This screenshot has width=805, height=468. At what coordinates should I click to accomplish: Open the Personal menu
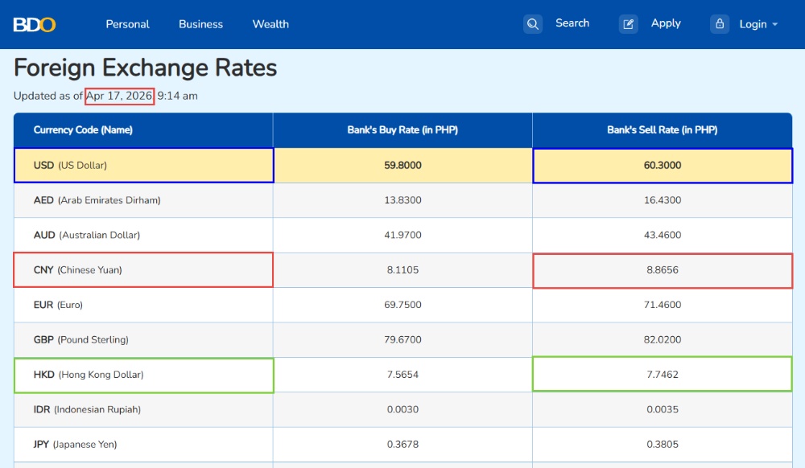click(x=127, y=24)
